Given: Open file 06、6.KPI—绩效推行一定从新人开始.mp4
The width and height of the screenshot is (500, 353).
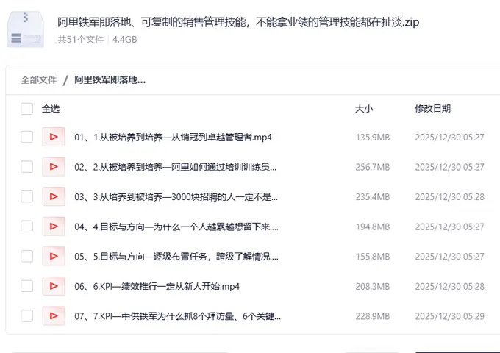Looking at the screenshot, I should [157, 286].
